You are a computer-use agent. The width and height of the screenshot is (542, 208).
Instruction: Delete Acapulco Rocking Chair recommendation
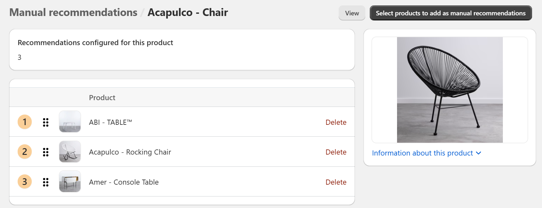(x=336, y=152)
